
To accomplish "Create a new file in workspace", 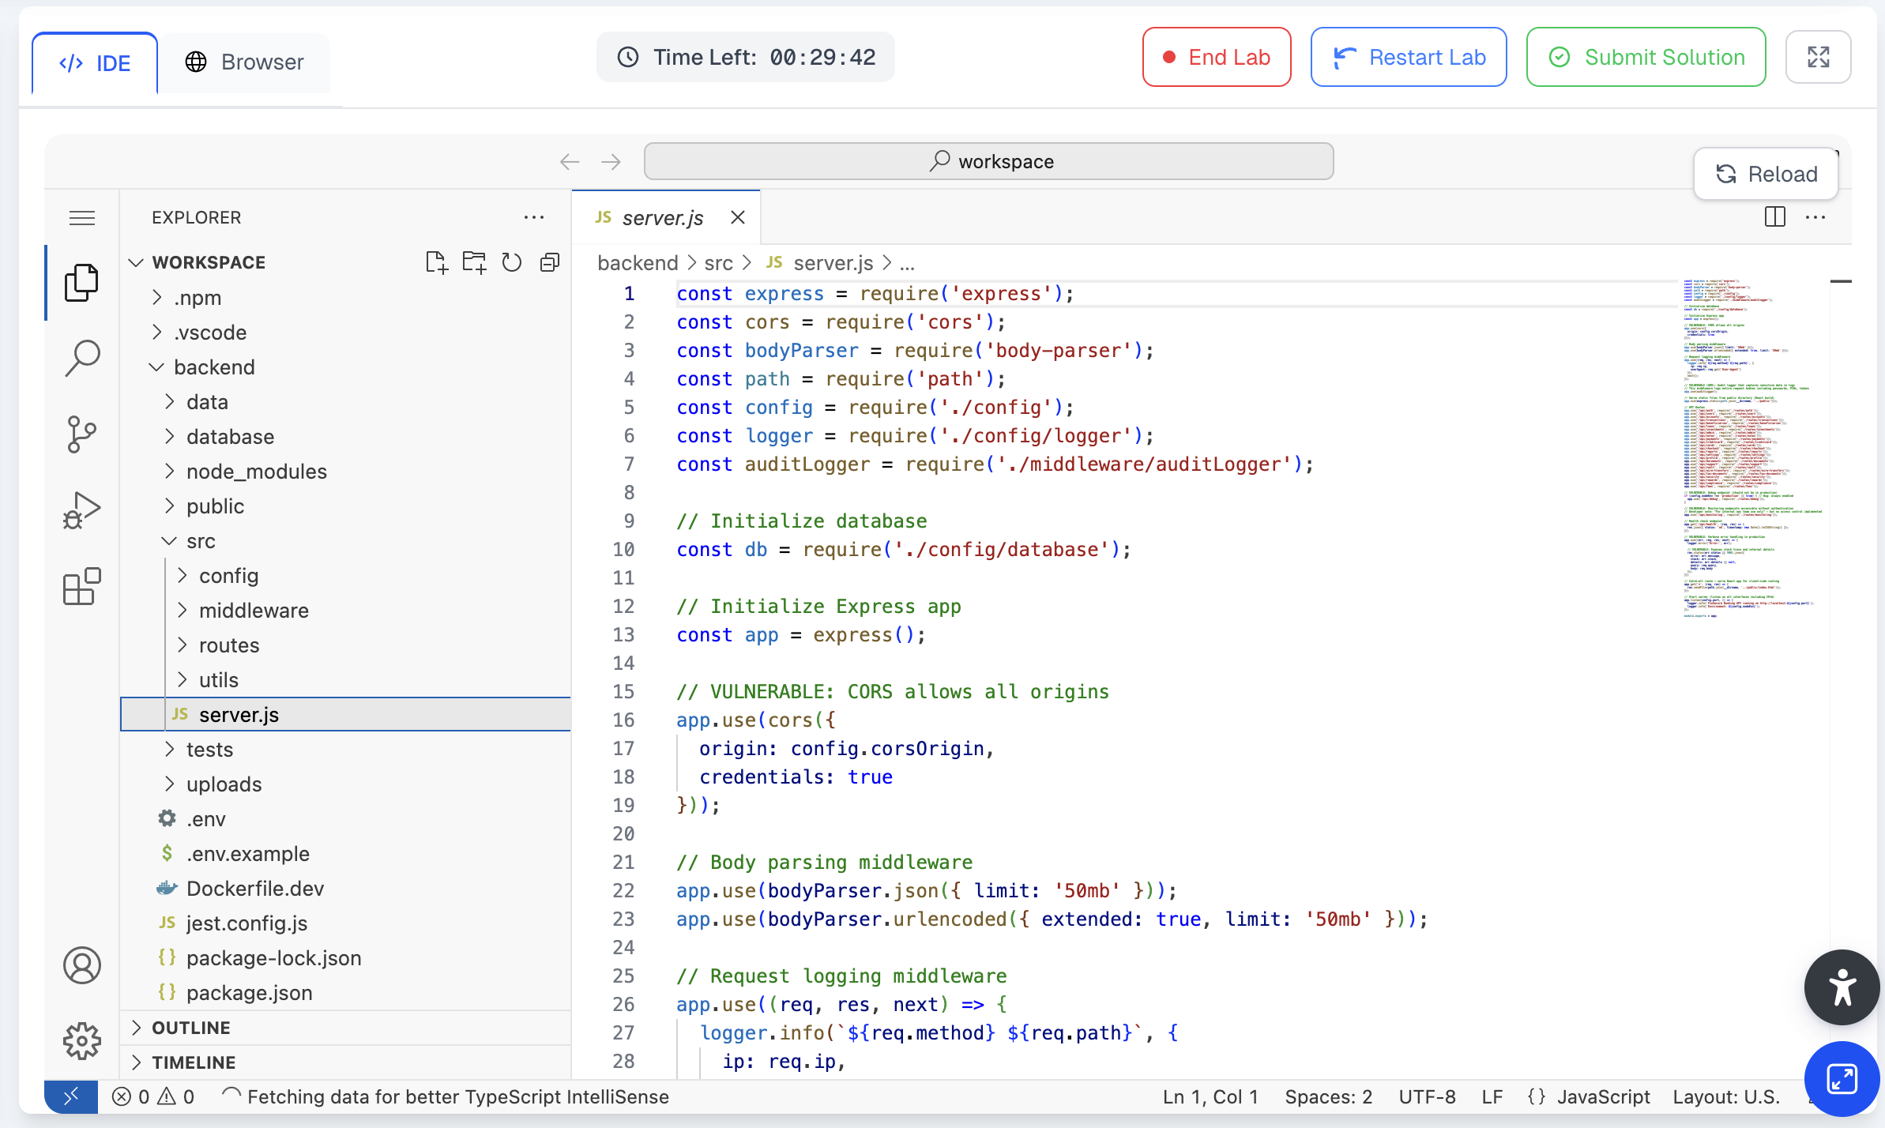I will tap(436, 262).
